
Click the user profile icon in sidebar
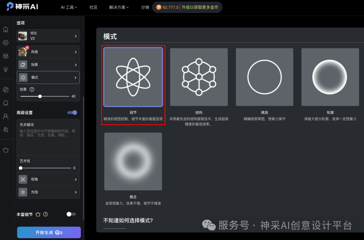point(6,116)
